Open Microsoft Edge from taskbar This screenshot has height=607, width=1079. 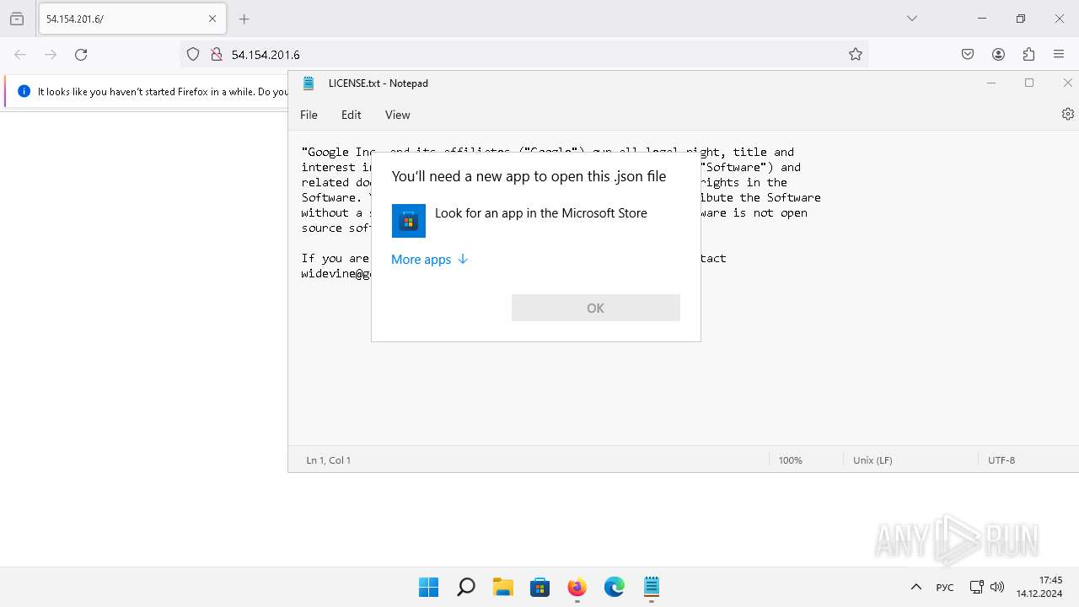[x=614, y=587]
